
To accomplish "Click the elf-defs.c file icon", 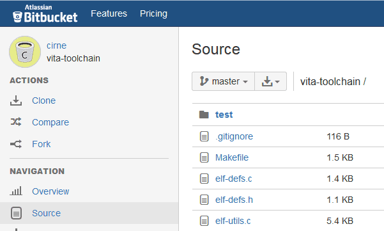I will [x=204, y=179].
